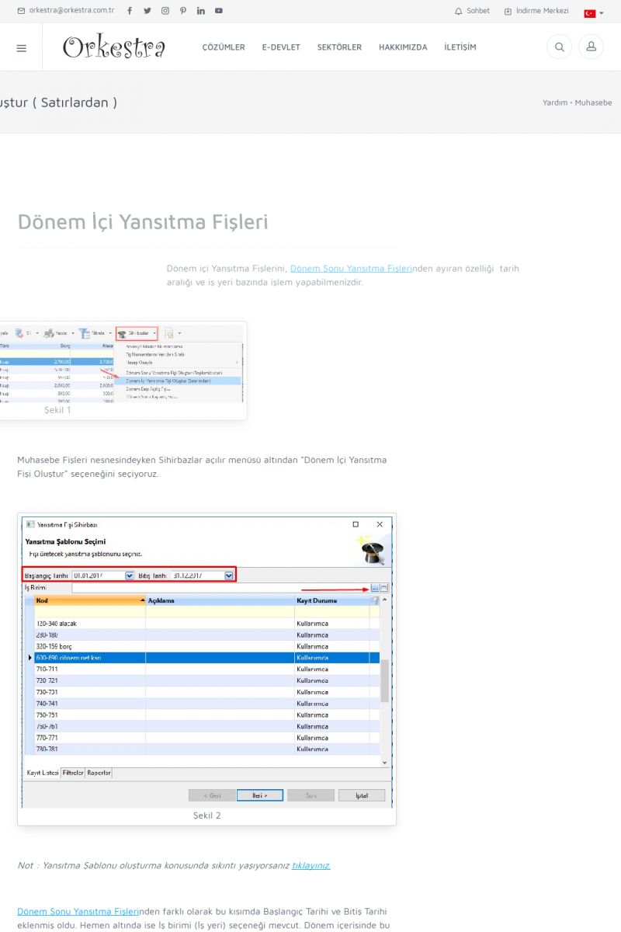The image size is (621, 932).
Task: Open the SEKTÖRLER menu
Action: [x=339, y=47]
